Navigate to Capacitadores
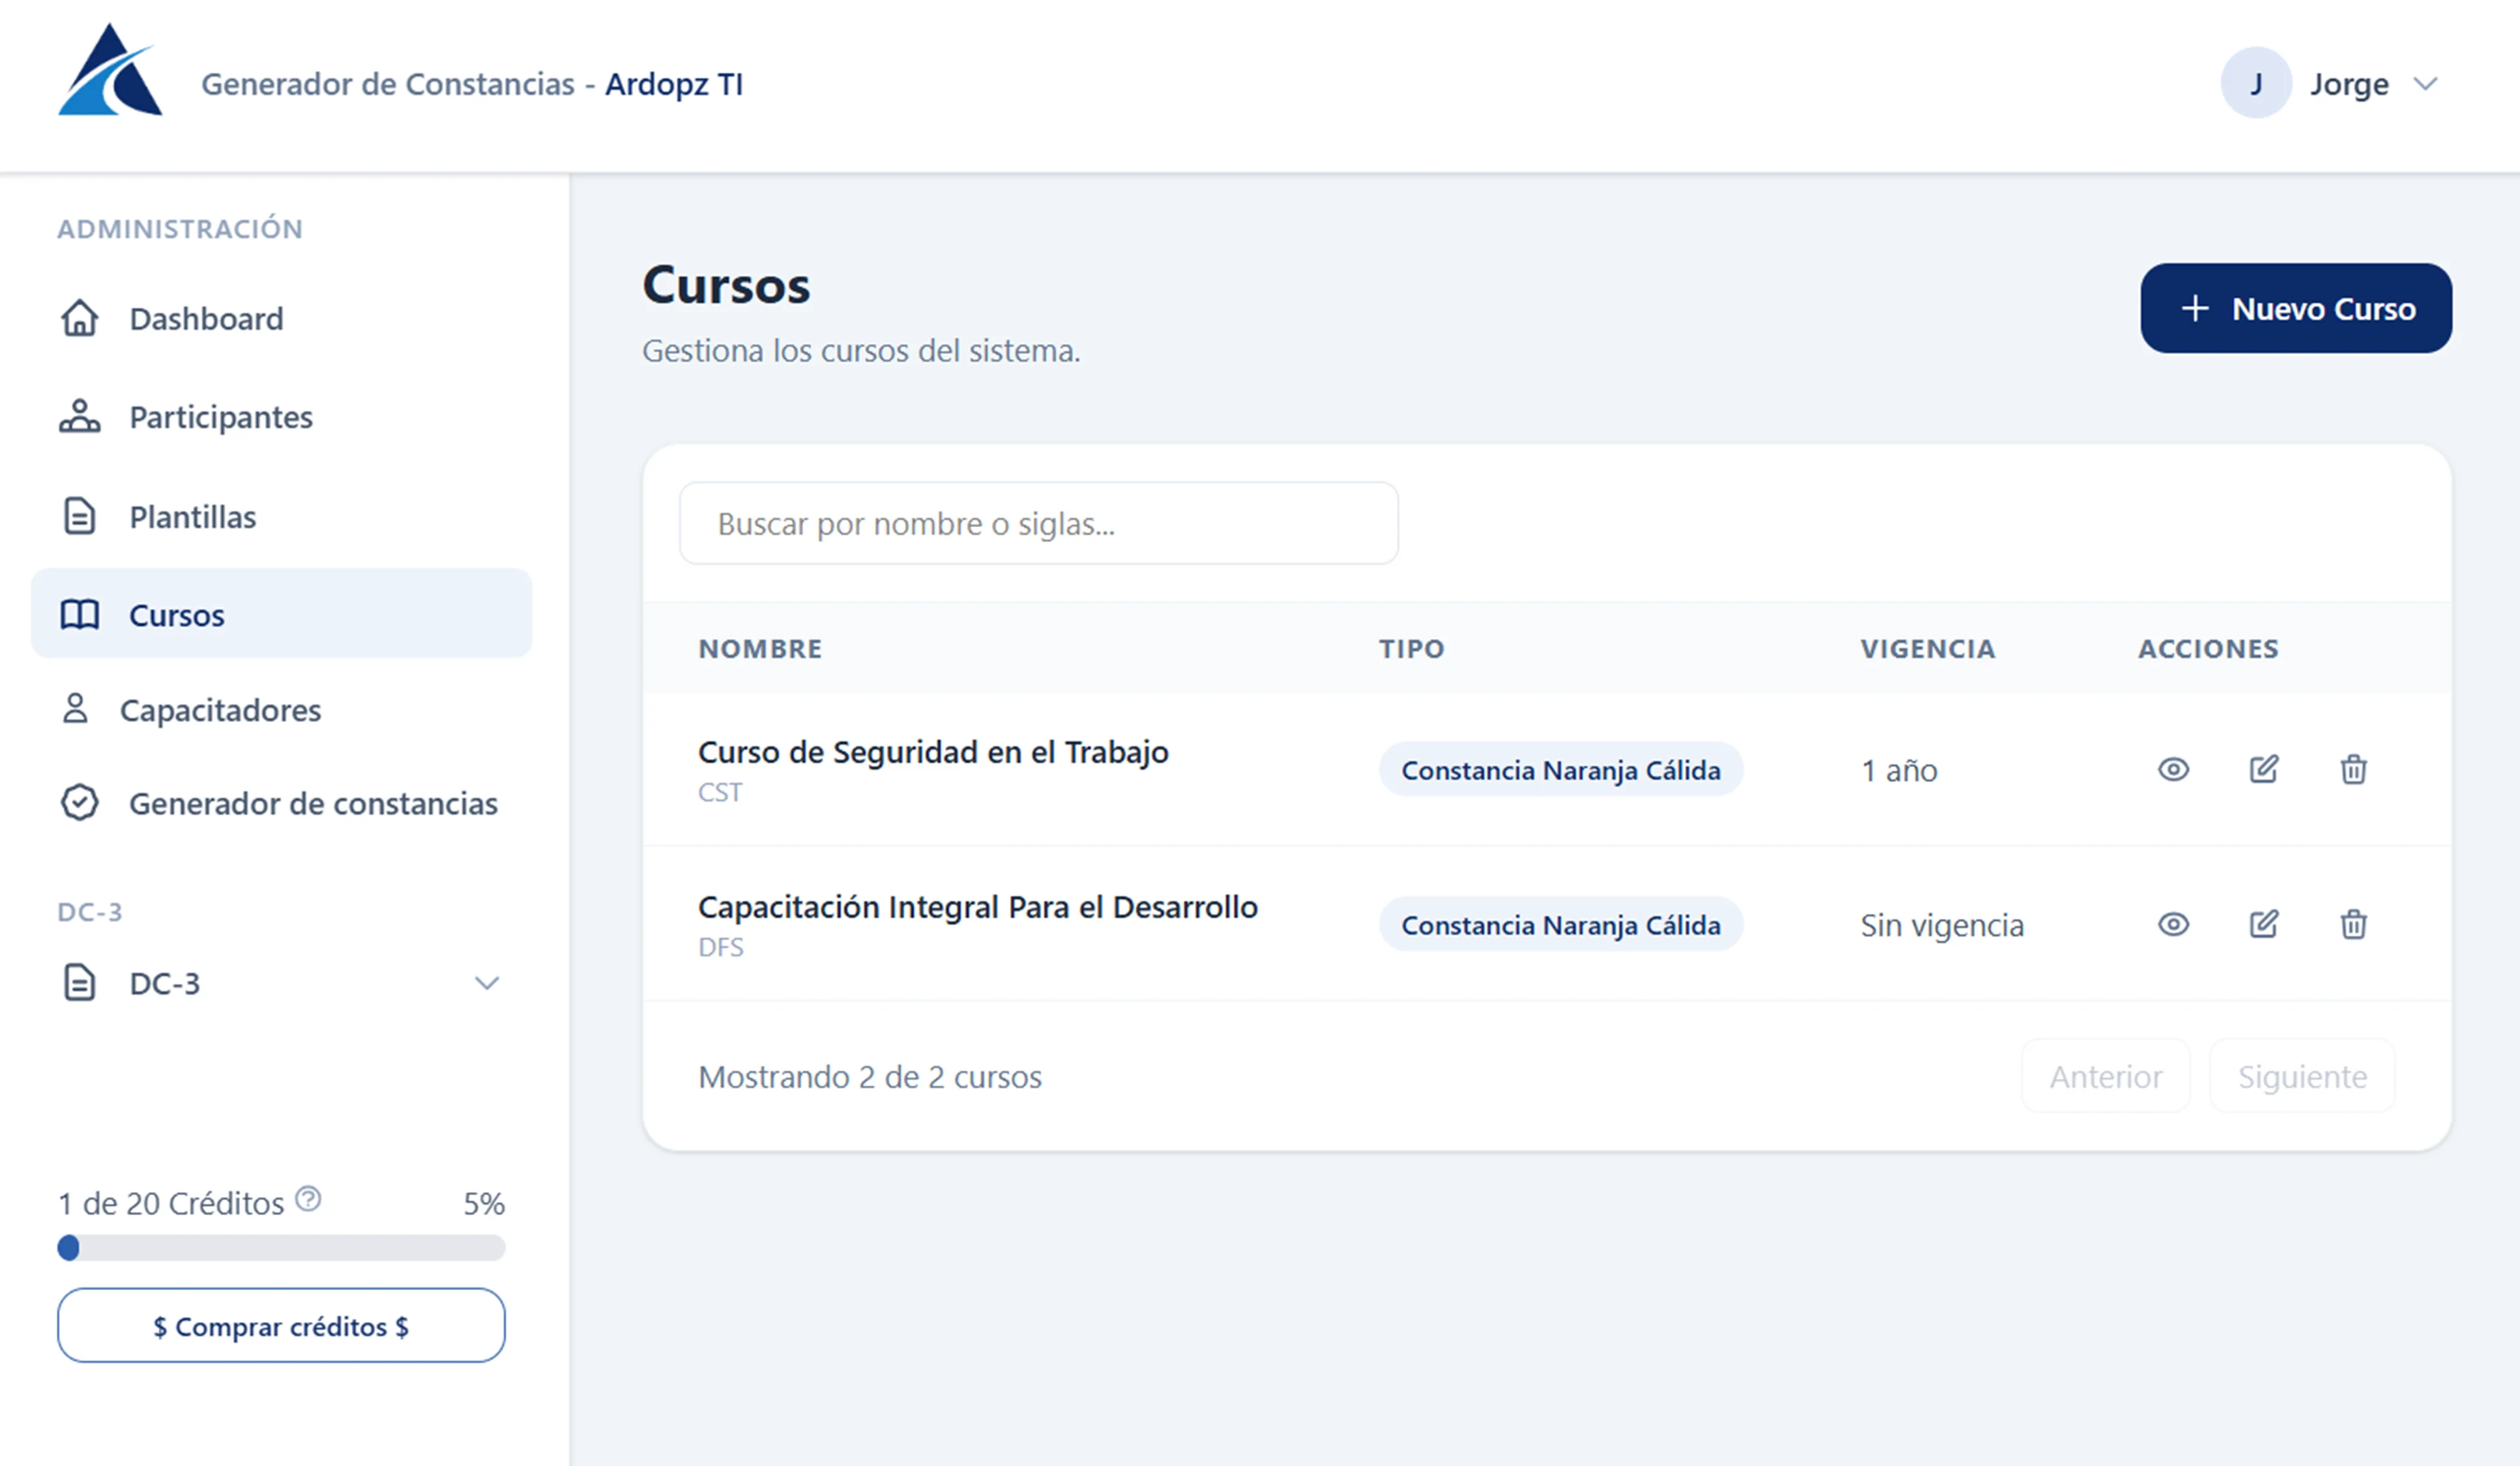This screenshot has width=2520, height=1466. 282,710
